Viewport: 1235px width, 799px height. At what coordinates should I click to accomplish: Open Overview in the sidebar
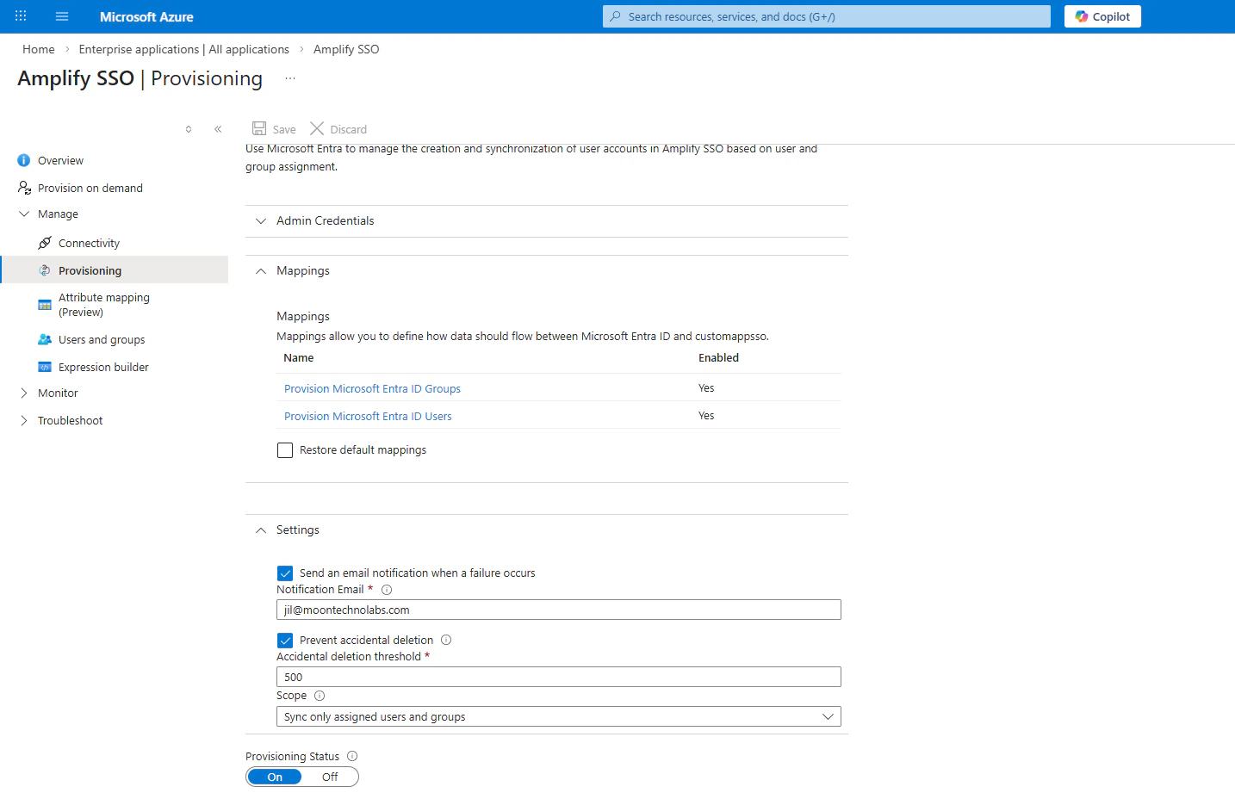click(60, 160)
